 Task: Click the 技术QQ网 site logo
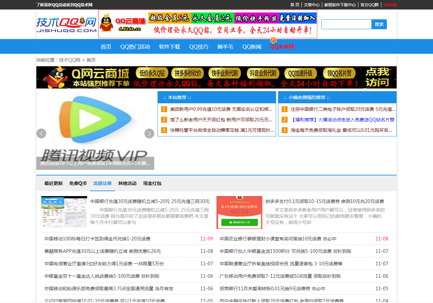pos(66,25)
